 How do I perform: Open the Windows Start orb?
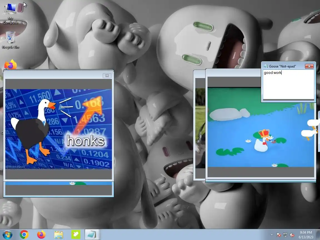(x=7, y=234)
